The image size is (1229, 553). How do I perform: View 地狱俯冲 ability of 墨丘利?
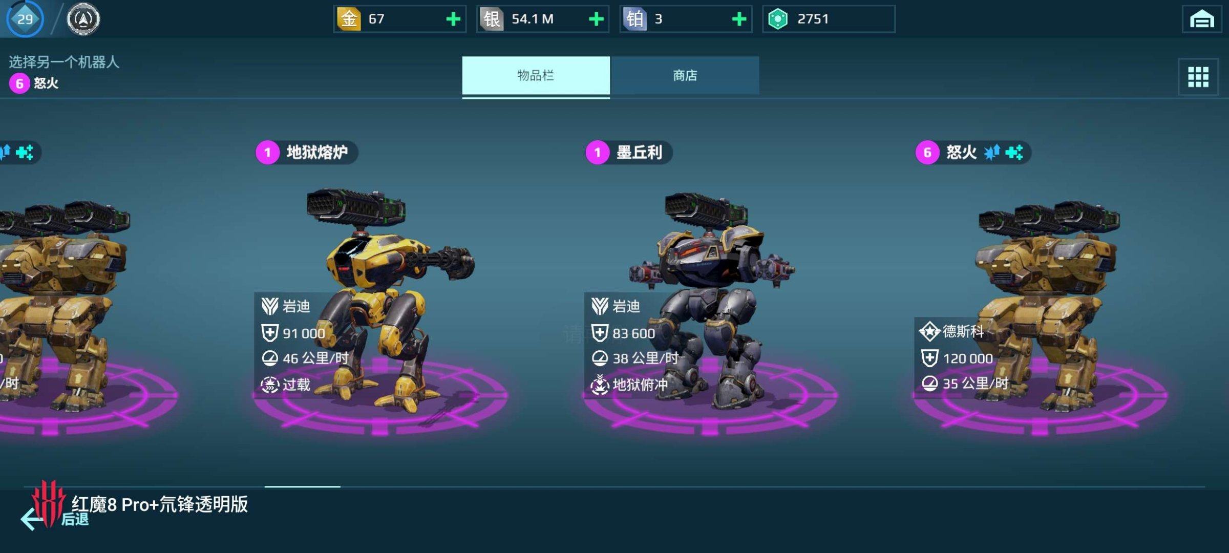point(629,385)
